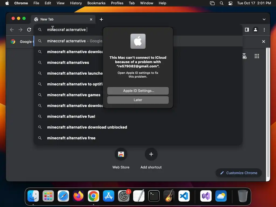Open Chrome three-dot menu
Image resolution: width=276 pixels, height=207 pixels.
click(x=264, y=30)
